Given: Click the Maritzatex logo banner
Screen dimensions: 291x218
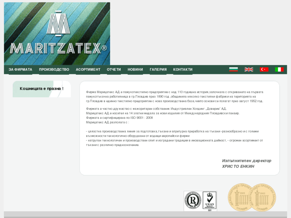Looking at the screenshot, I should tap(57, 34).
